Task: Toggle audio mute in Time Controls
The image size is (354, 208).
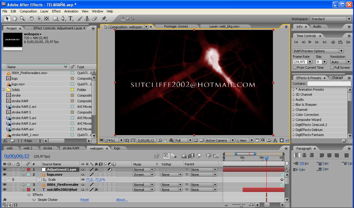Action: click(x=333, y=42)
